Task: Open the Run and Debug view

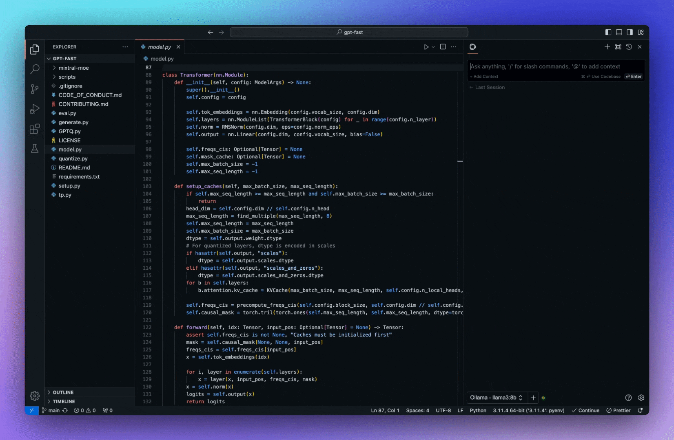Action: (x=35, y=109)
